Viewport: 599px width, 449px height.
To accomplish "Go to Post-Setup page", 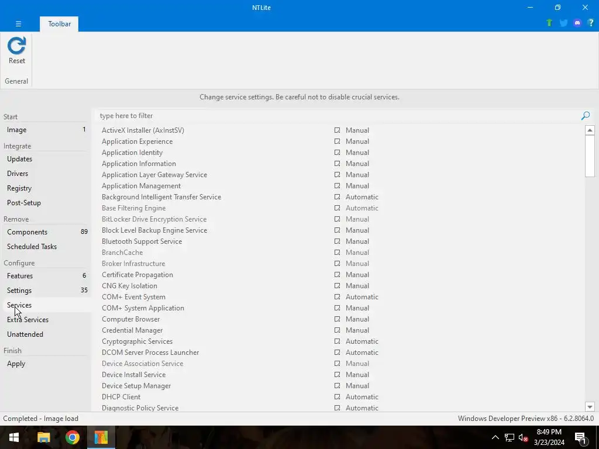I will 46,203.
